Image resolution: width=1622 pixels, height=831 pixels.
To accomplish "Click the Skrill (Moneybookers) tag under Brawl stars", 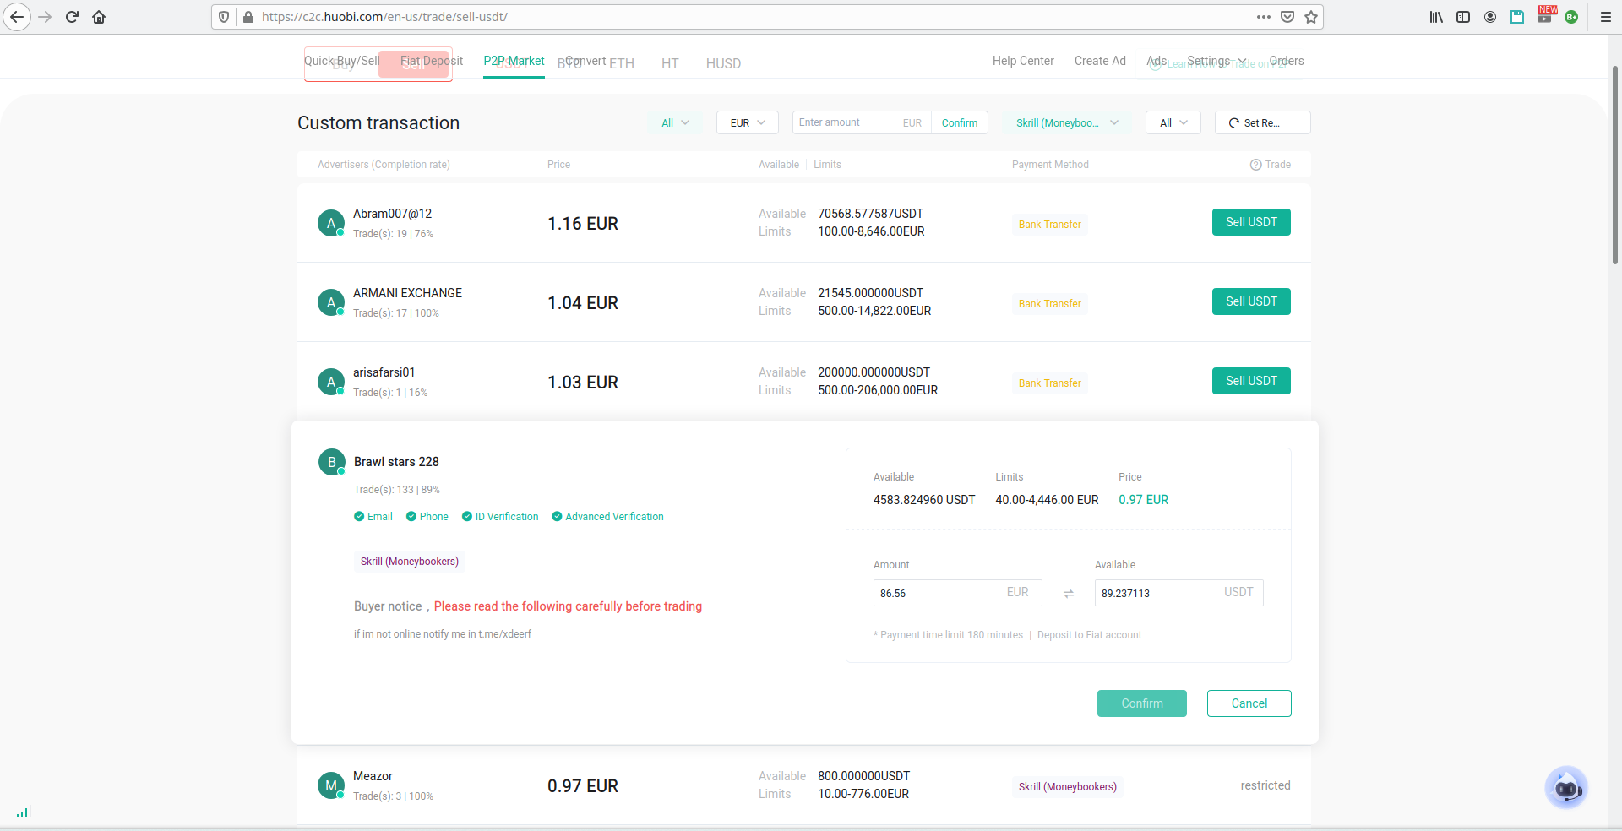I will pos(410,562).
